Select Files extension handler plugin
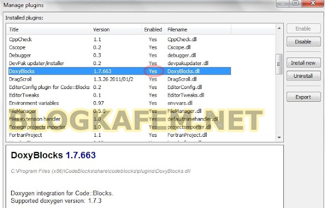This screenshot has height=208, width=325. (x=120, y=119)
